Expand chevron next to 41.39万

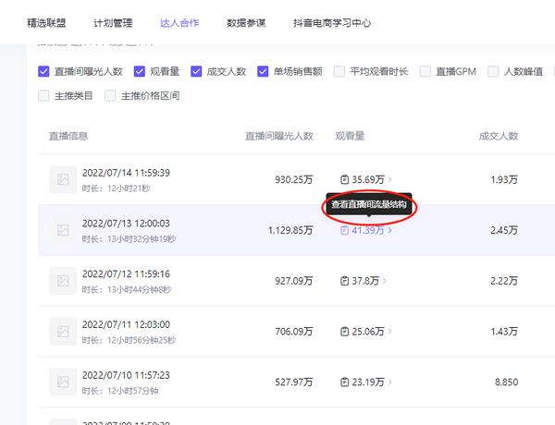pyautogui.click(x=389, y=230)
